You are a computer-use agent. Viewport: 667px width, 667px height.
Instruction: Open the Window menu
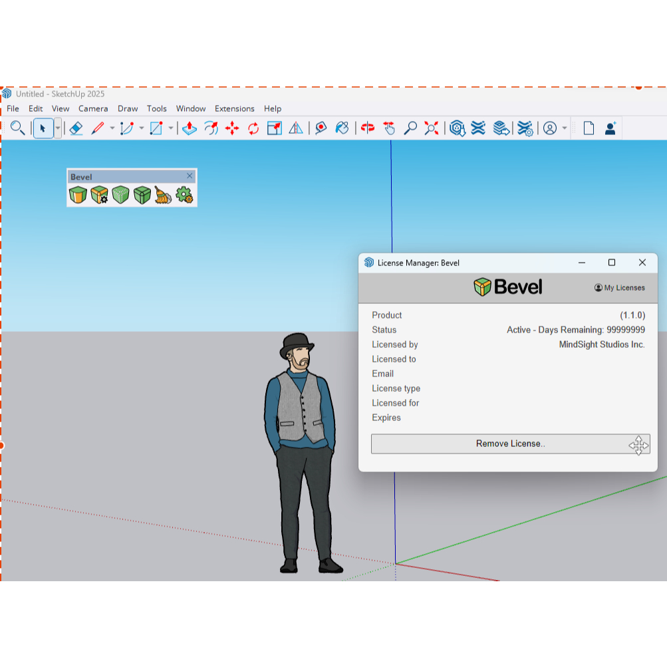191,108
